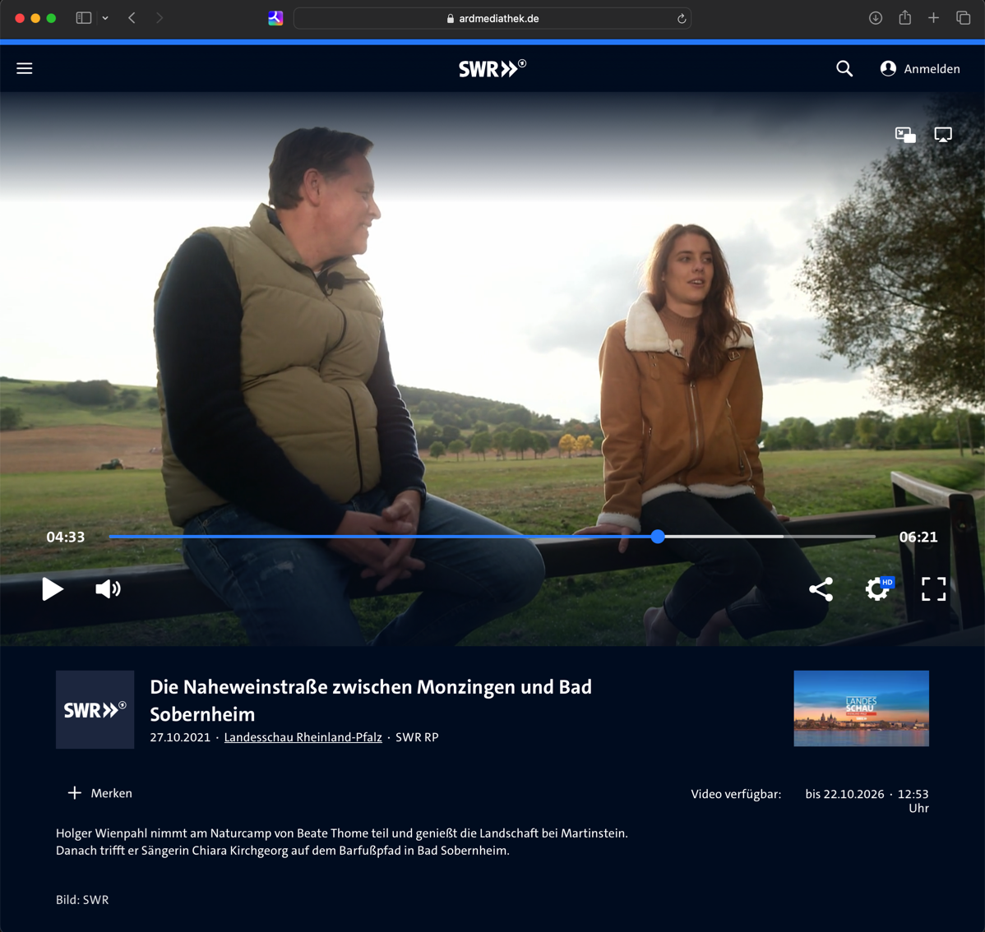Image resolution: width=985 pixels, height=932 pixels.
Task: Open the Landesschau Rheinland-Pfalz link
Action: (x=303, y=737)
